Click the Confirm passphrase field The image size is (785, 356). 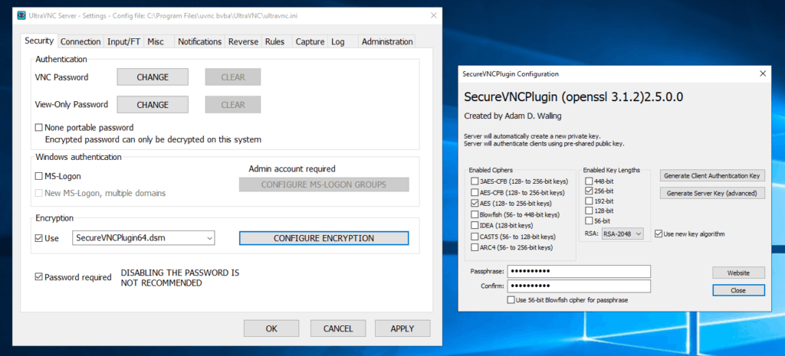click(579, 286)
